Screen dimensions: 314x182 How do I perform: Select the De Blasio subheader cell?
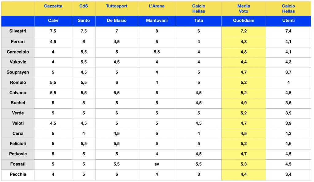pos(117,20)
